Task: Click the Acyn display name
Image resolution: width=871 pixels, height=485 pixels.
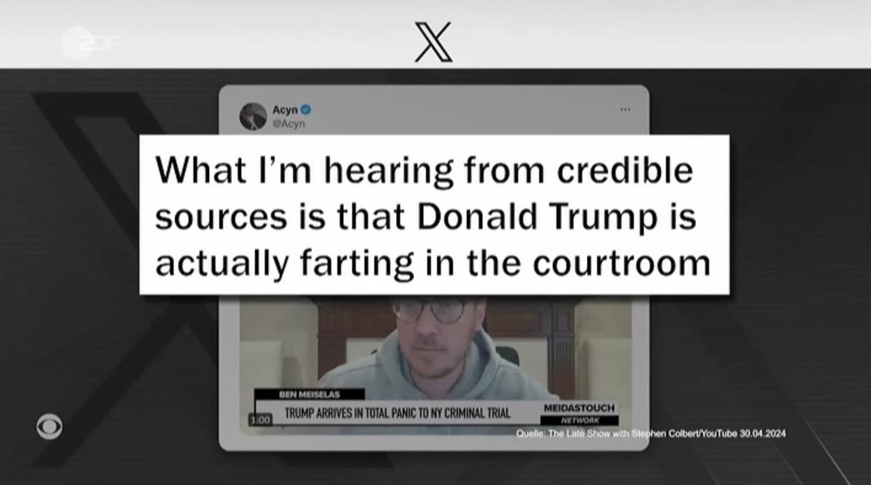Action: (x=285, y=110)
